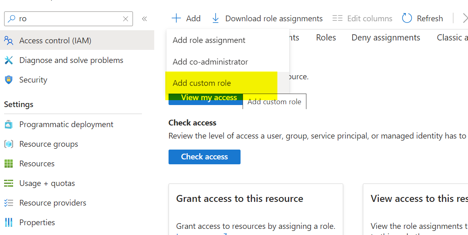468x235 pixels.
Task: Clear the sidebar search text with X
Action: point(126,19)
